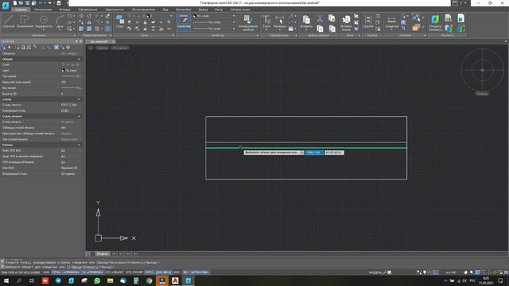The height and width of the screenshot is (286, 509).
Task: Toggle СЕТКА grid display in status bar
Action: (x=56, y=272)
